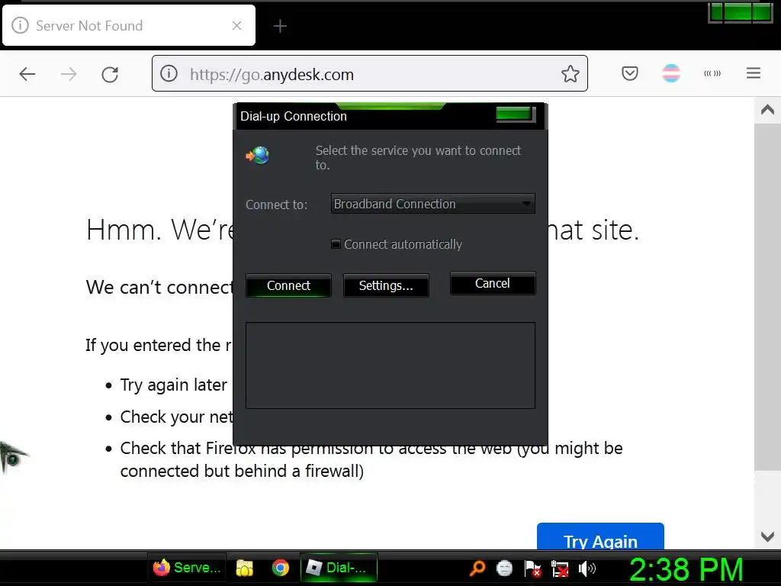This screenshot has height=586, width=781.
Task: Click the globe icon in dial-up dialog
Action: (258, 156)
